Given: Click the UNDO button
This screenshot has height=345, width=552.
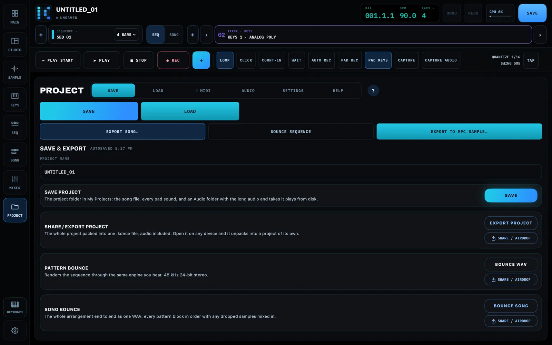Looking at the screenshot, I should tap(452, 13).
